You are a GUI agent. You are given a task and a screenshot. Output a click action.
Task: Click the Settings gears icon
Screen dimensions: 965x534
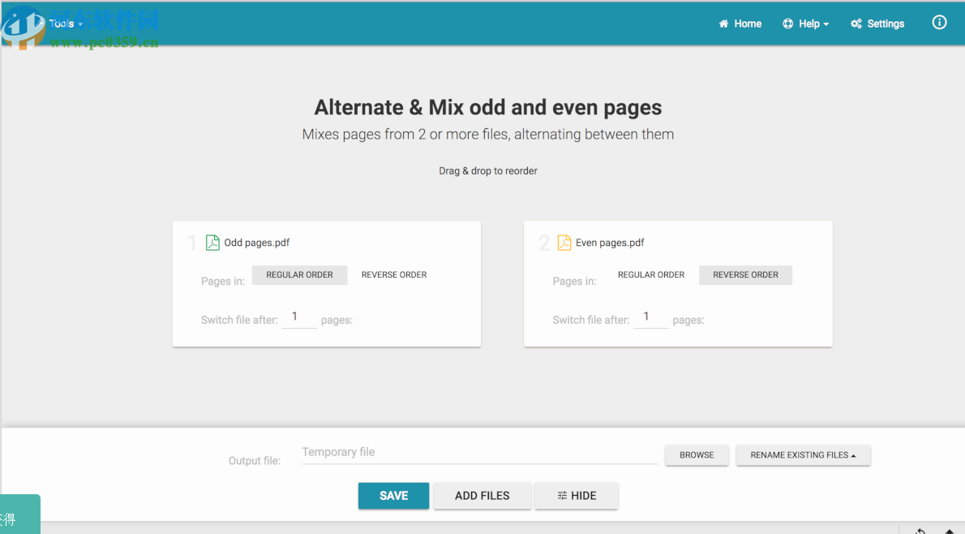[856, 24]
